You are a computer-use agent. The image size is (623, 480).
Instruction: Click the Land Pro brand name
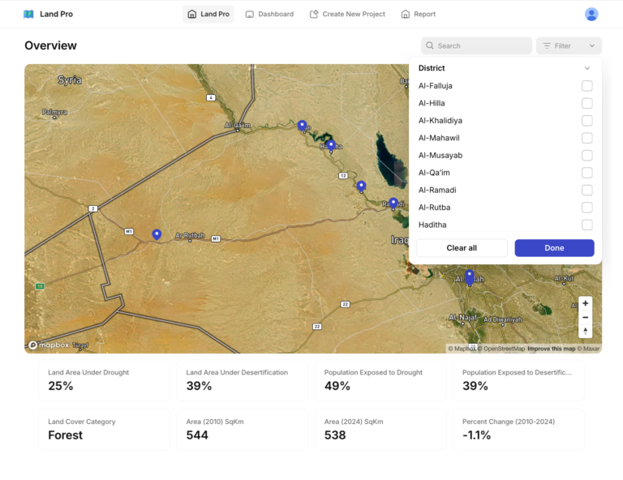click(57, 15)
